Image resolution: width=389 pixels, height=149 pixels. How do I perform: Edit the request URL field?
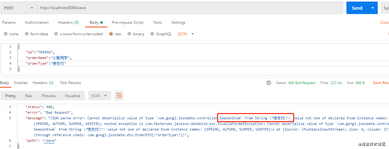[x=190, y=8]
